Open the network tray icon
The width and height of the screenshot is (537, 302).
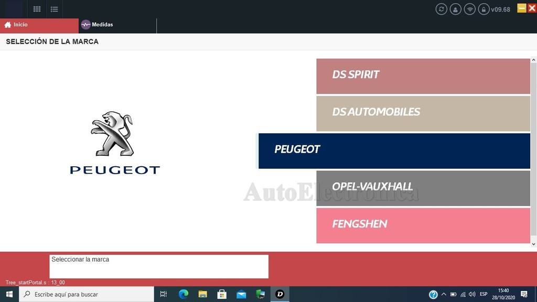coord(463,294)
